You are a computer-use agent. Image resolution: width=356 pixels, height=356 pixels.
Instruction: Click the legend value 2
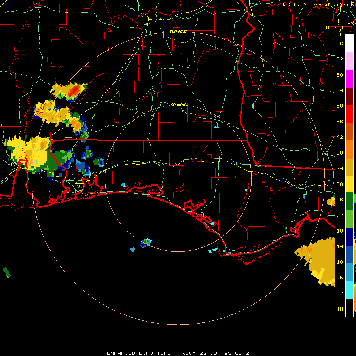coord(341,294)
